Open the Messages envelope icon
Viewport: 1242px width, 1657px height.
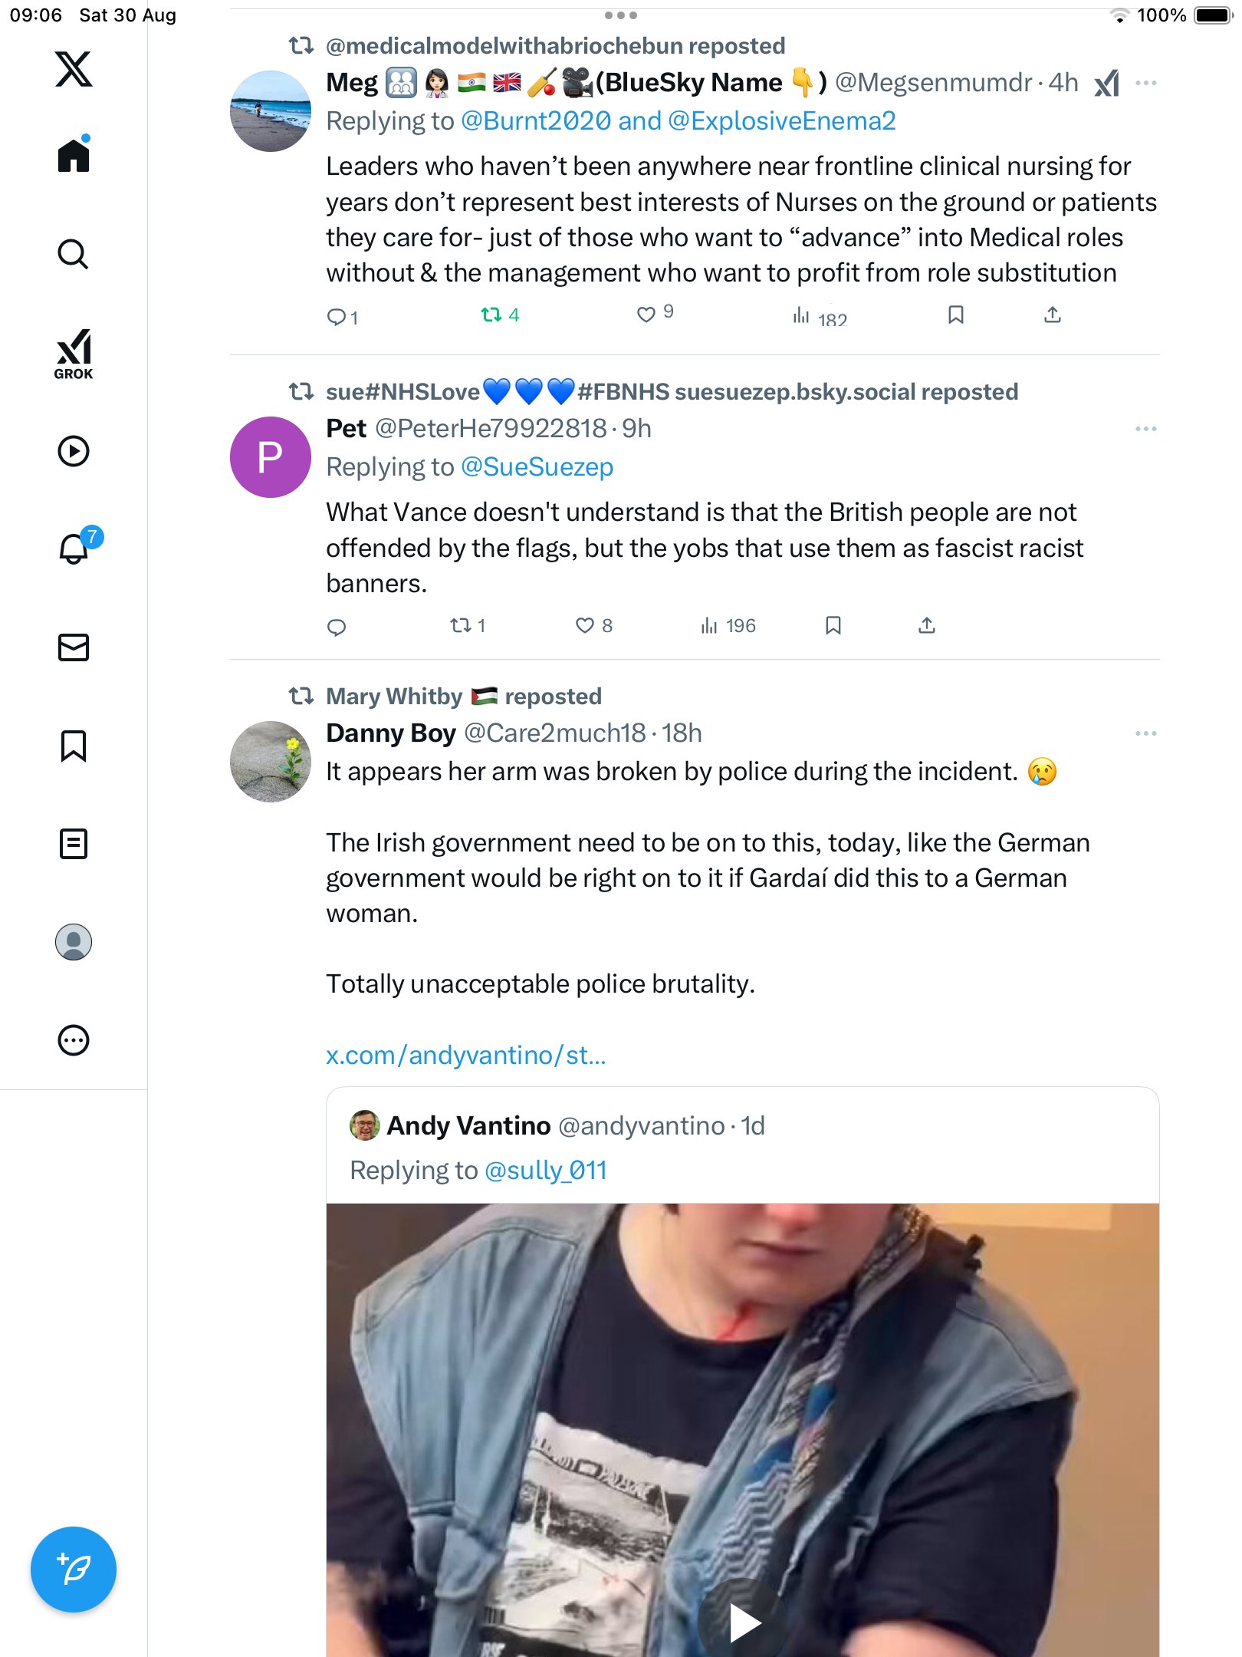pyautogui.click(x=74, y=647)
